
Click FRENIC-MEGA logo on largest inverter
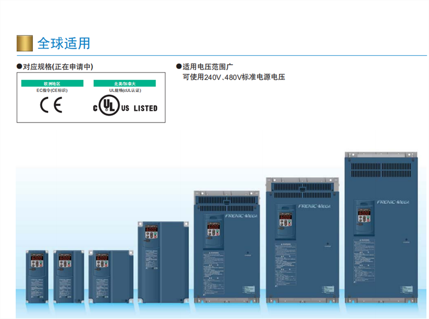pyautogui.click(x=393, y=202)
